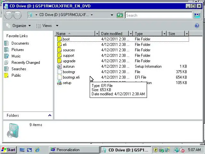Select the efi folder icon
Viewport: 205px width, 154px height.
pos(59,44)
